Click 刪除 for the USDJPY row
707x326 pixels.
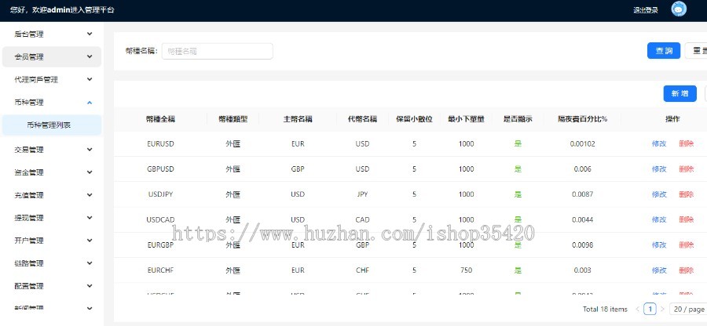[x=687, y=194]
